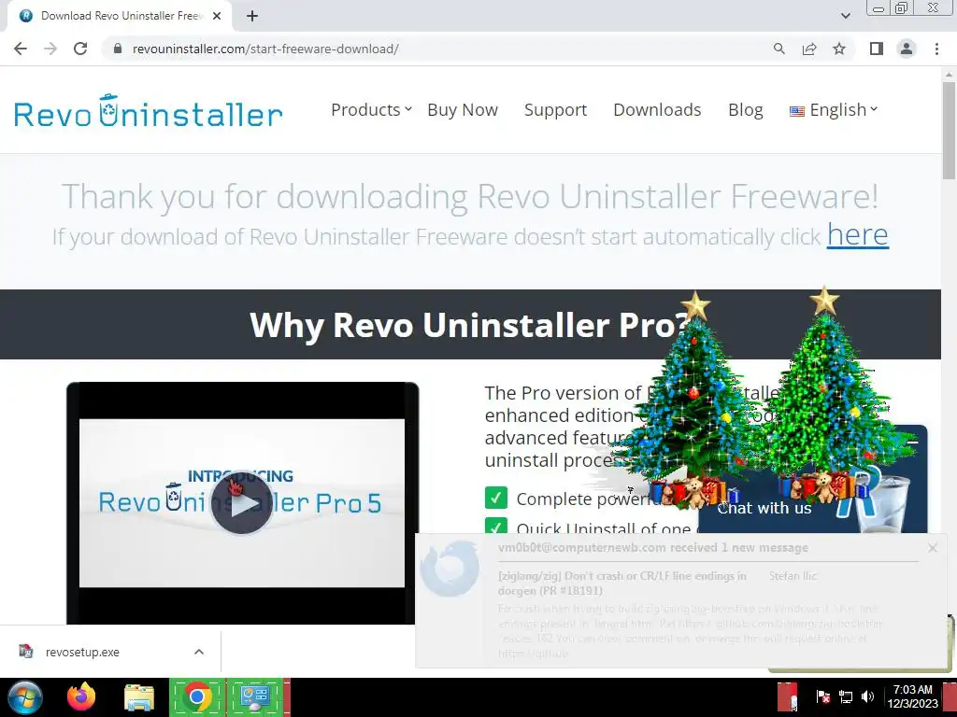View site information via the lock icon
The image size is (957, 717).
click(118, 49)
